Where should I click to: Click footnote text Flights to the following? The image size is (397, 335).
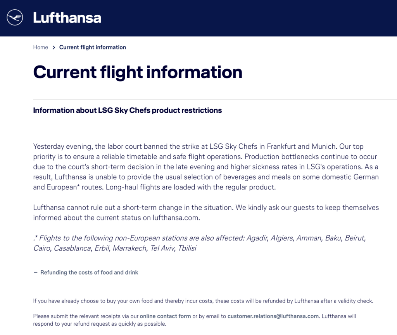[200, 243]
